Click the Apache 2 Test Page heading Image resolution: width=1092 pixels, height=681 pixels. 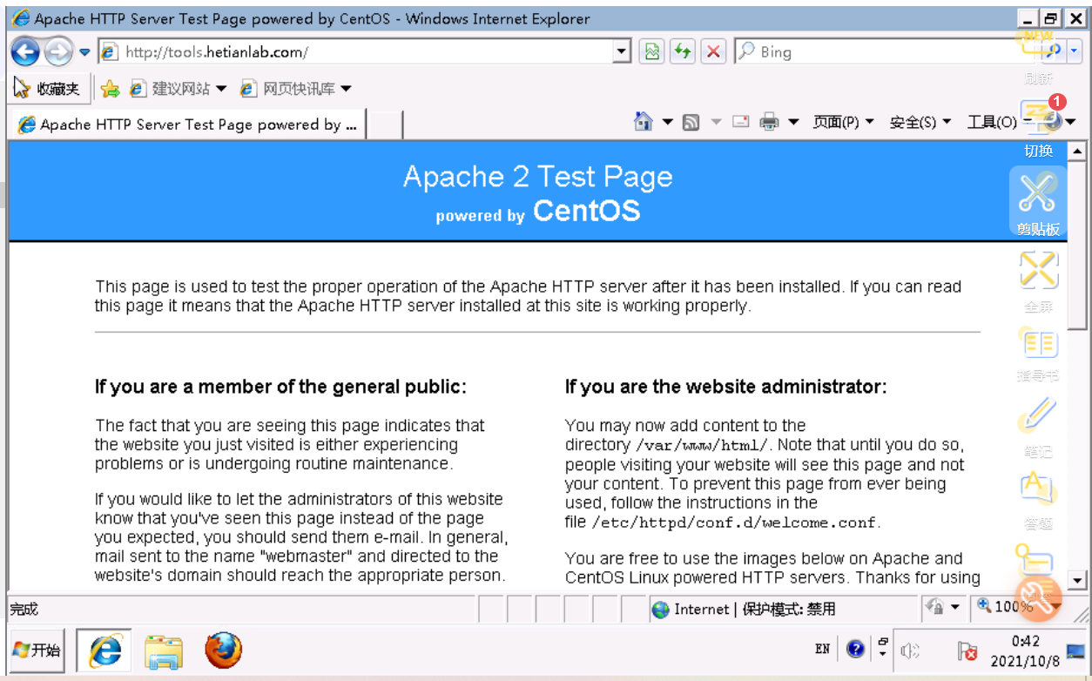(537, 177)
